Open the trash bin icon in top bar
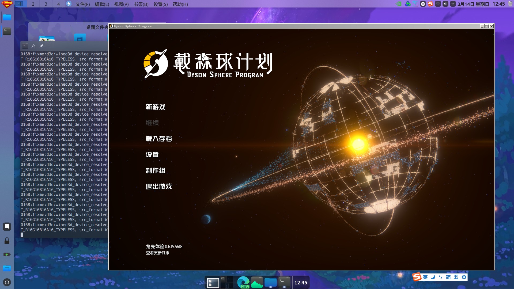 pos(510,4)
